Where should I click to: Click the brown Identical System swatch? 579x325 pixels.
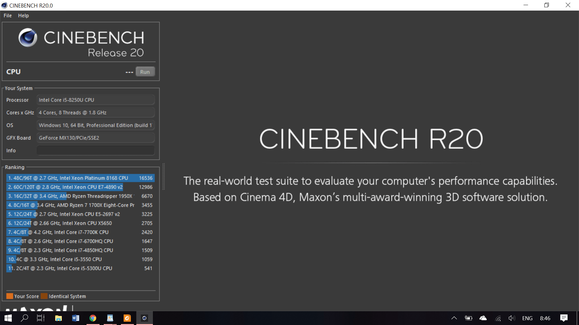tap(44, 296)
